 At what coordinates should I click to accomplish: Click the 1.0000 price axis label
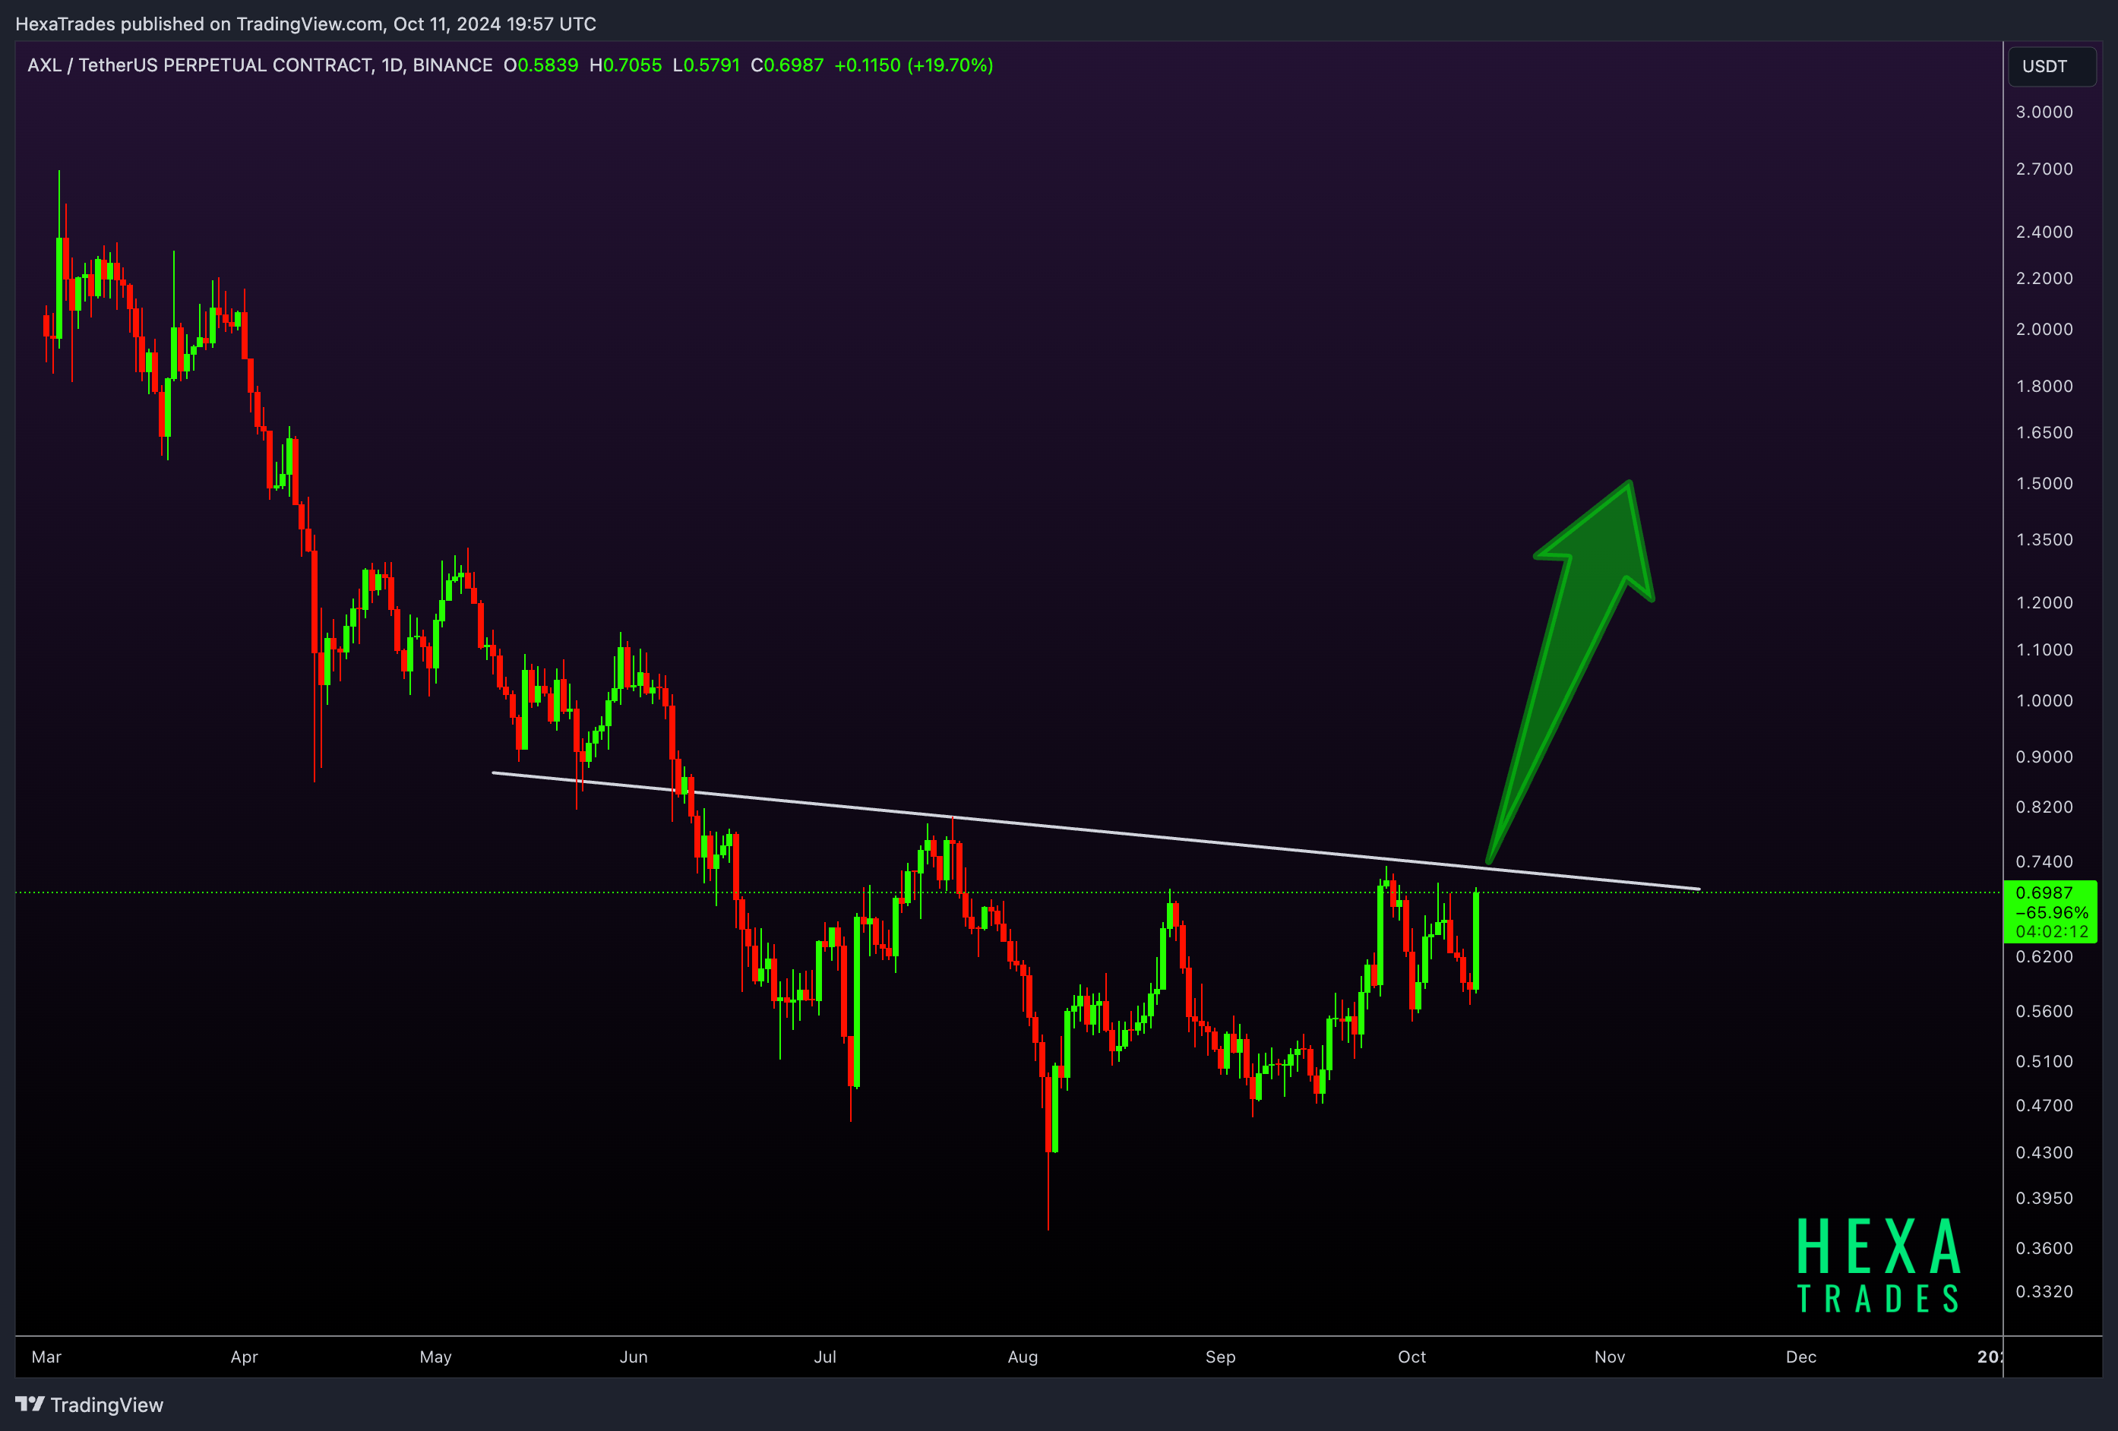point(2044,701)
